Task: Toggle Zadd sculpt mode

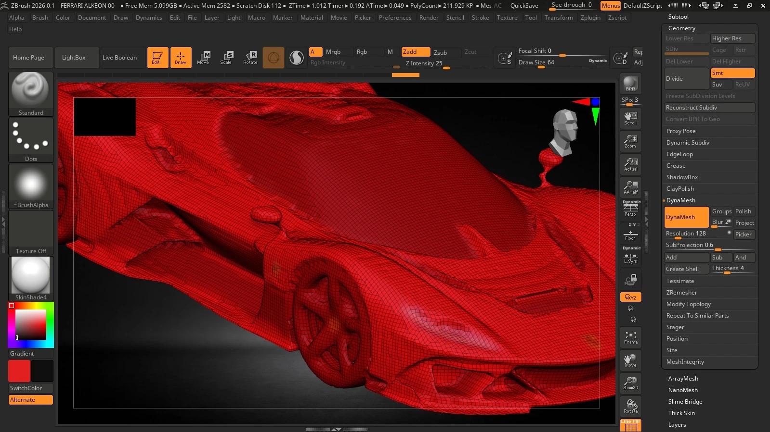Action: point(416,52)
